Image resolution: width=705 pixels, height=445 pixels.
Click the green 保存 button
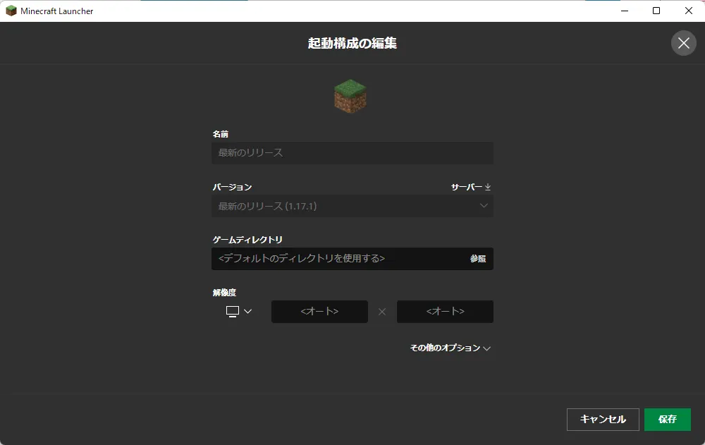[x=667, y=420]
